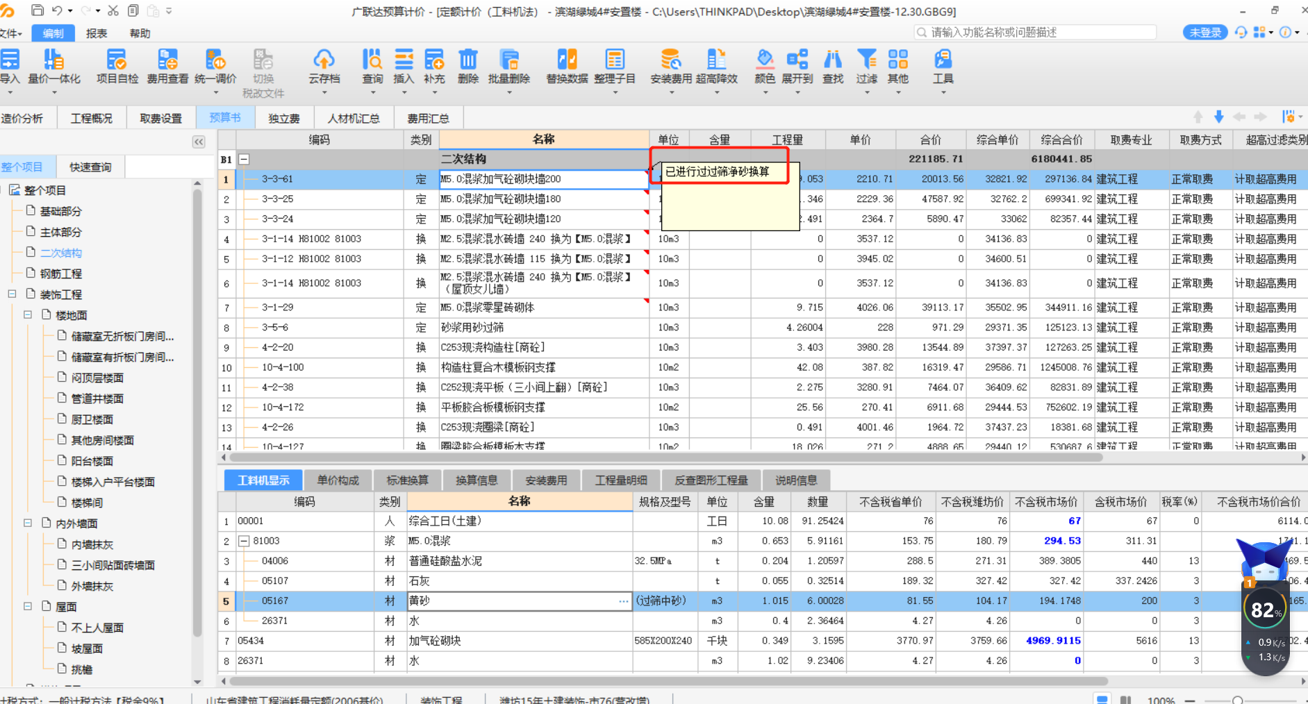Click 名称 column header in budget table

click(x=544, y=140)
